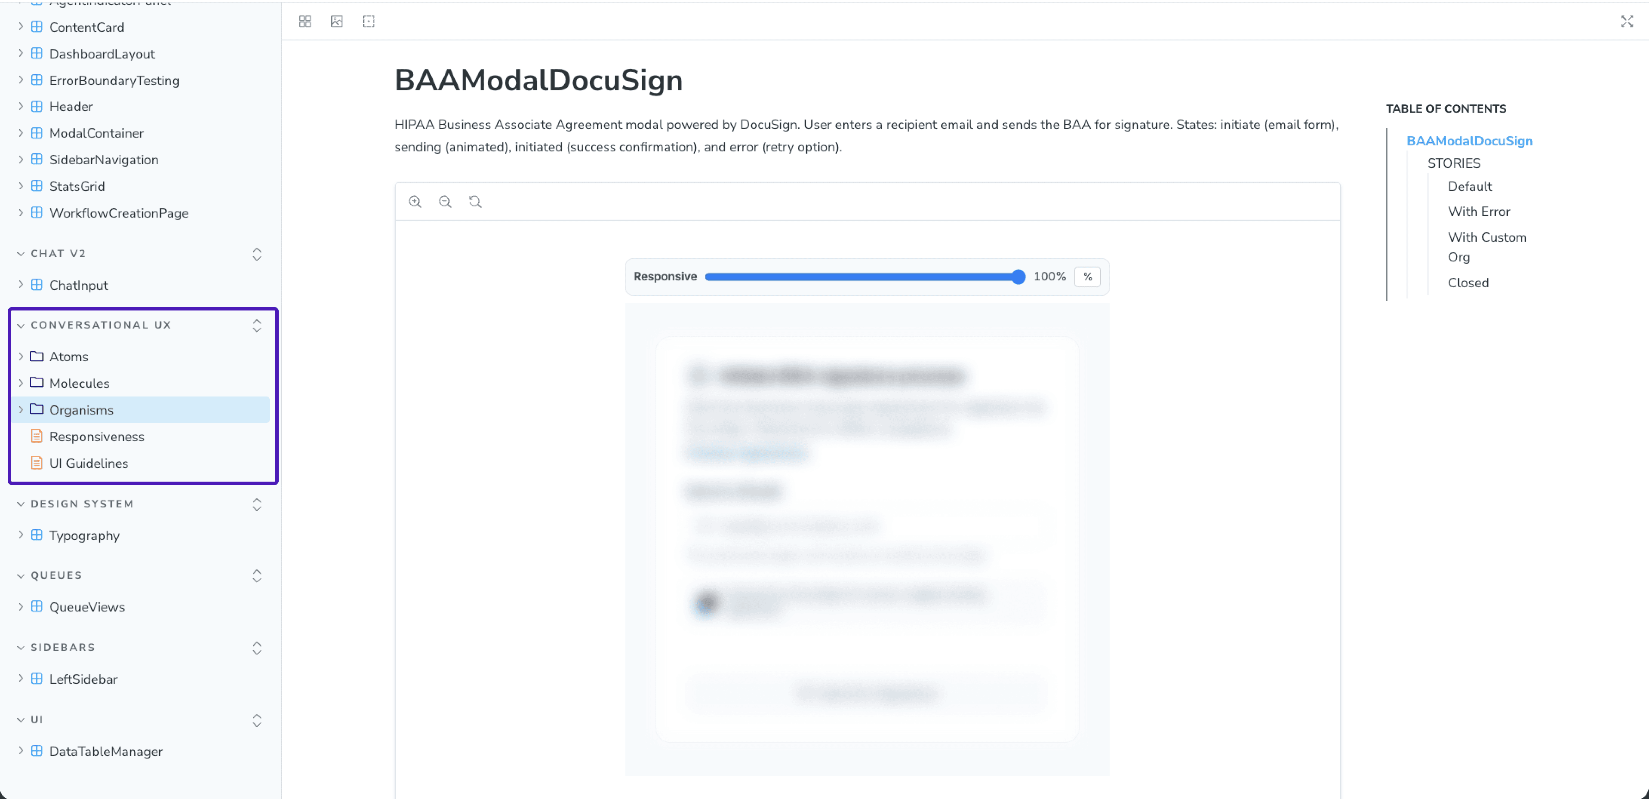
Task: Toggle the % unit button beside the slider
Action: pyautogui.click(x=1087, y=277)
